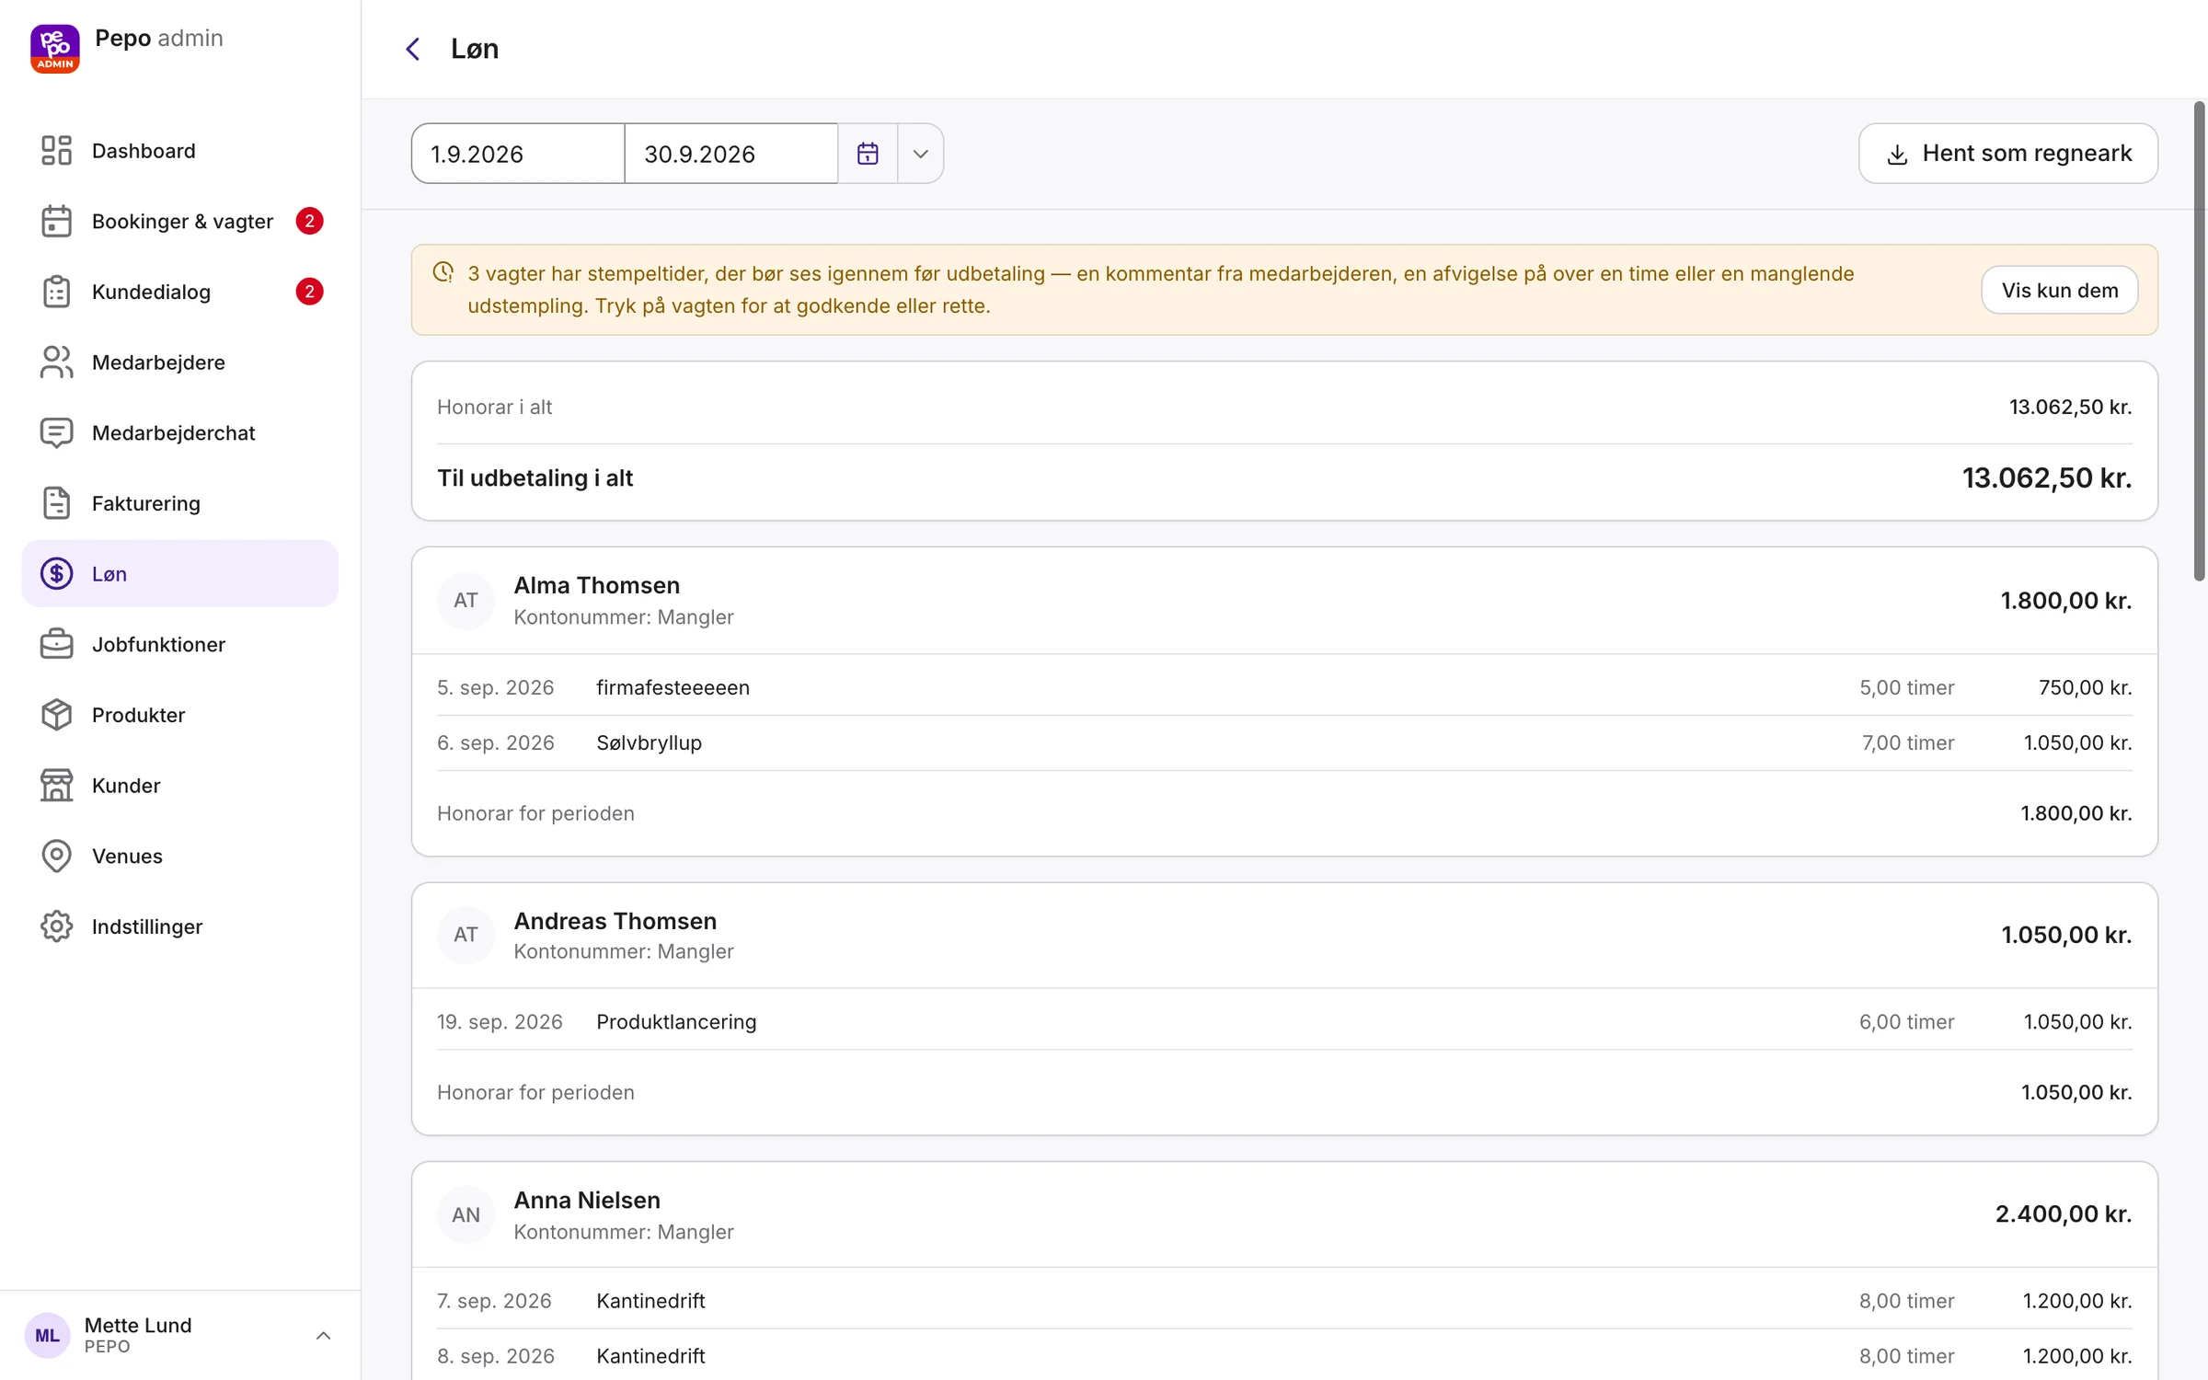Click the start date field 1.9.2026

point(518,154)
